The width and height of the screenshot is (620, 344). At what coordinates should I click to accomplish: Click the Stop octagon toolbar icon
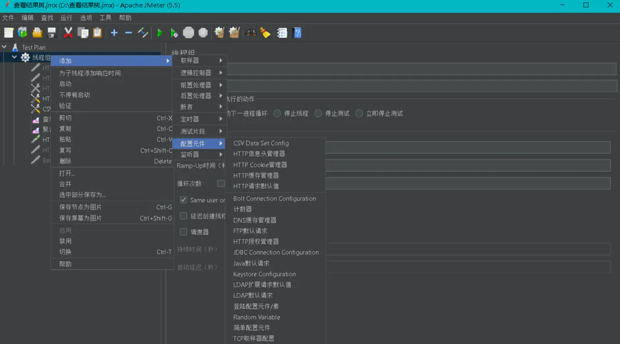(x=189, y=33)
